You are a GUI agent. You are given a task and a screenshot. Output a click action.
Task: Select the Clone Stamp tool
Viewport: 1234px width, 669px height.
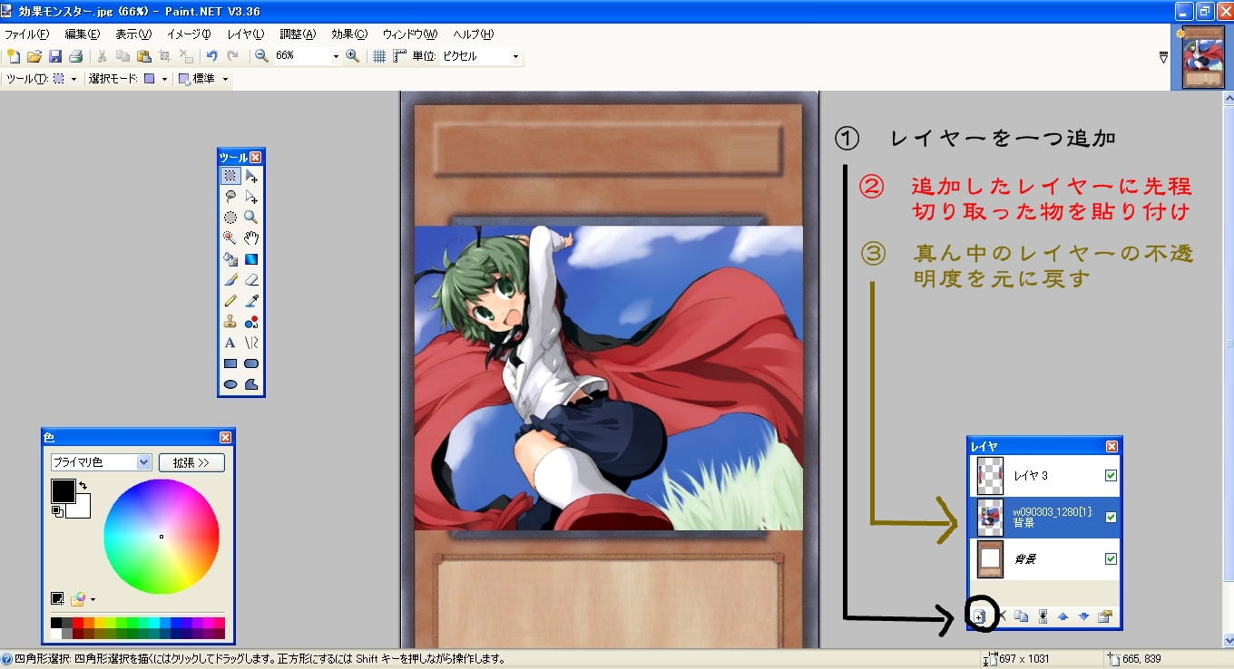click(230, 322)
